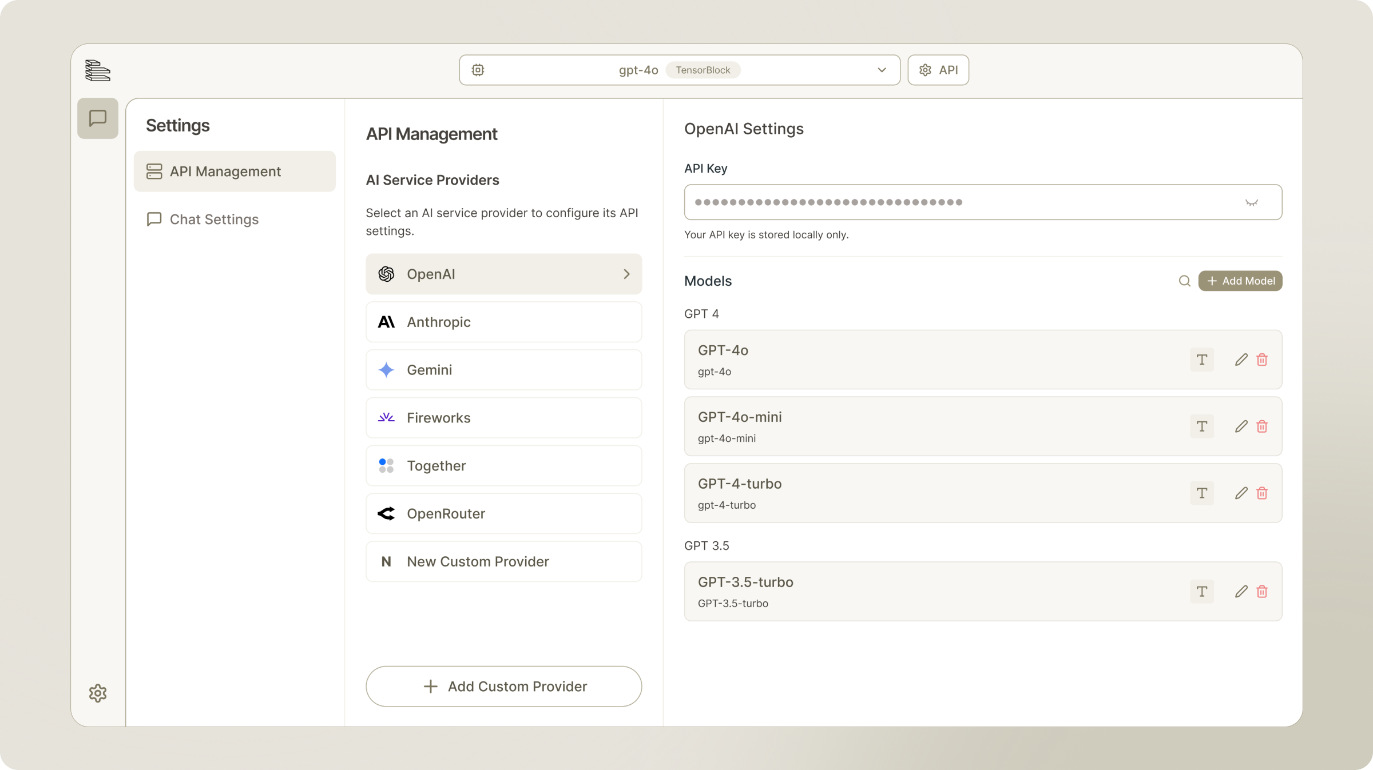Image resolution: width=1373 pixels, height=770 pixels.
Task: Click the 'GPT 4' group label
Action: coord(701,314)
